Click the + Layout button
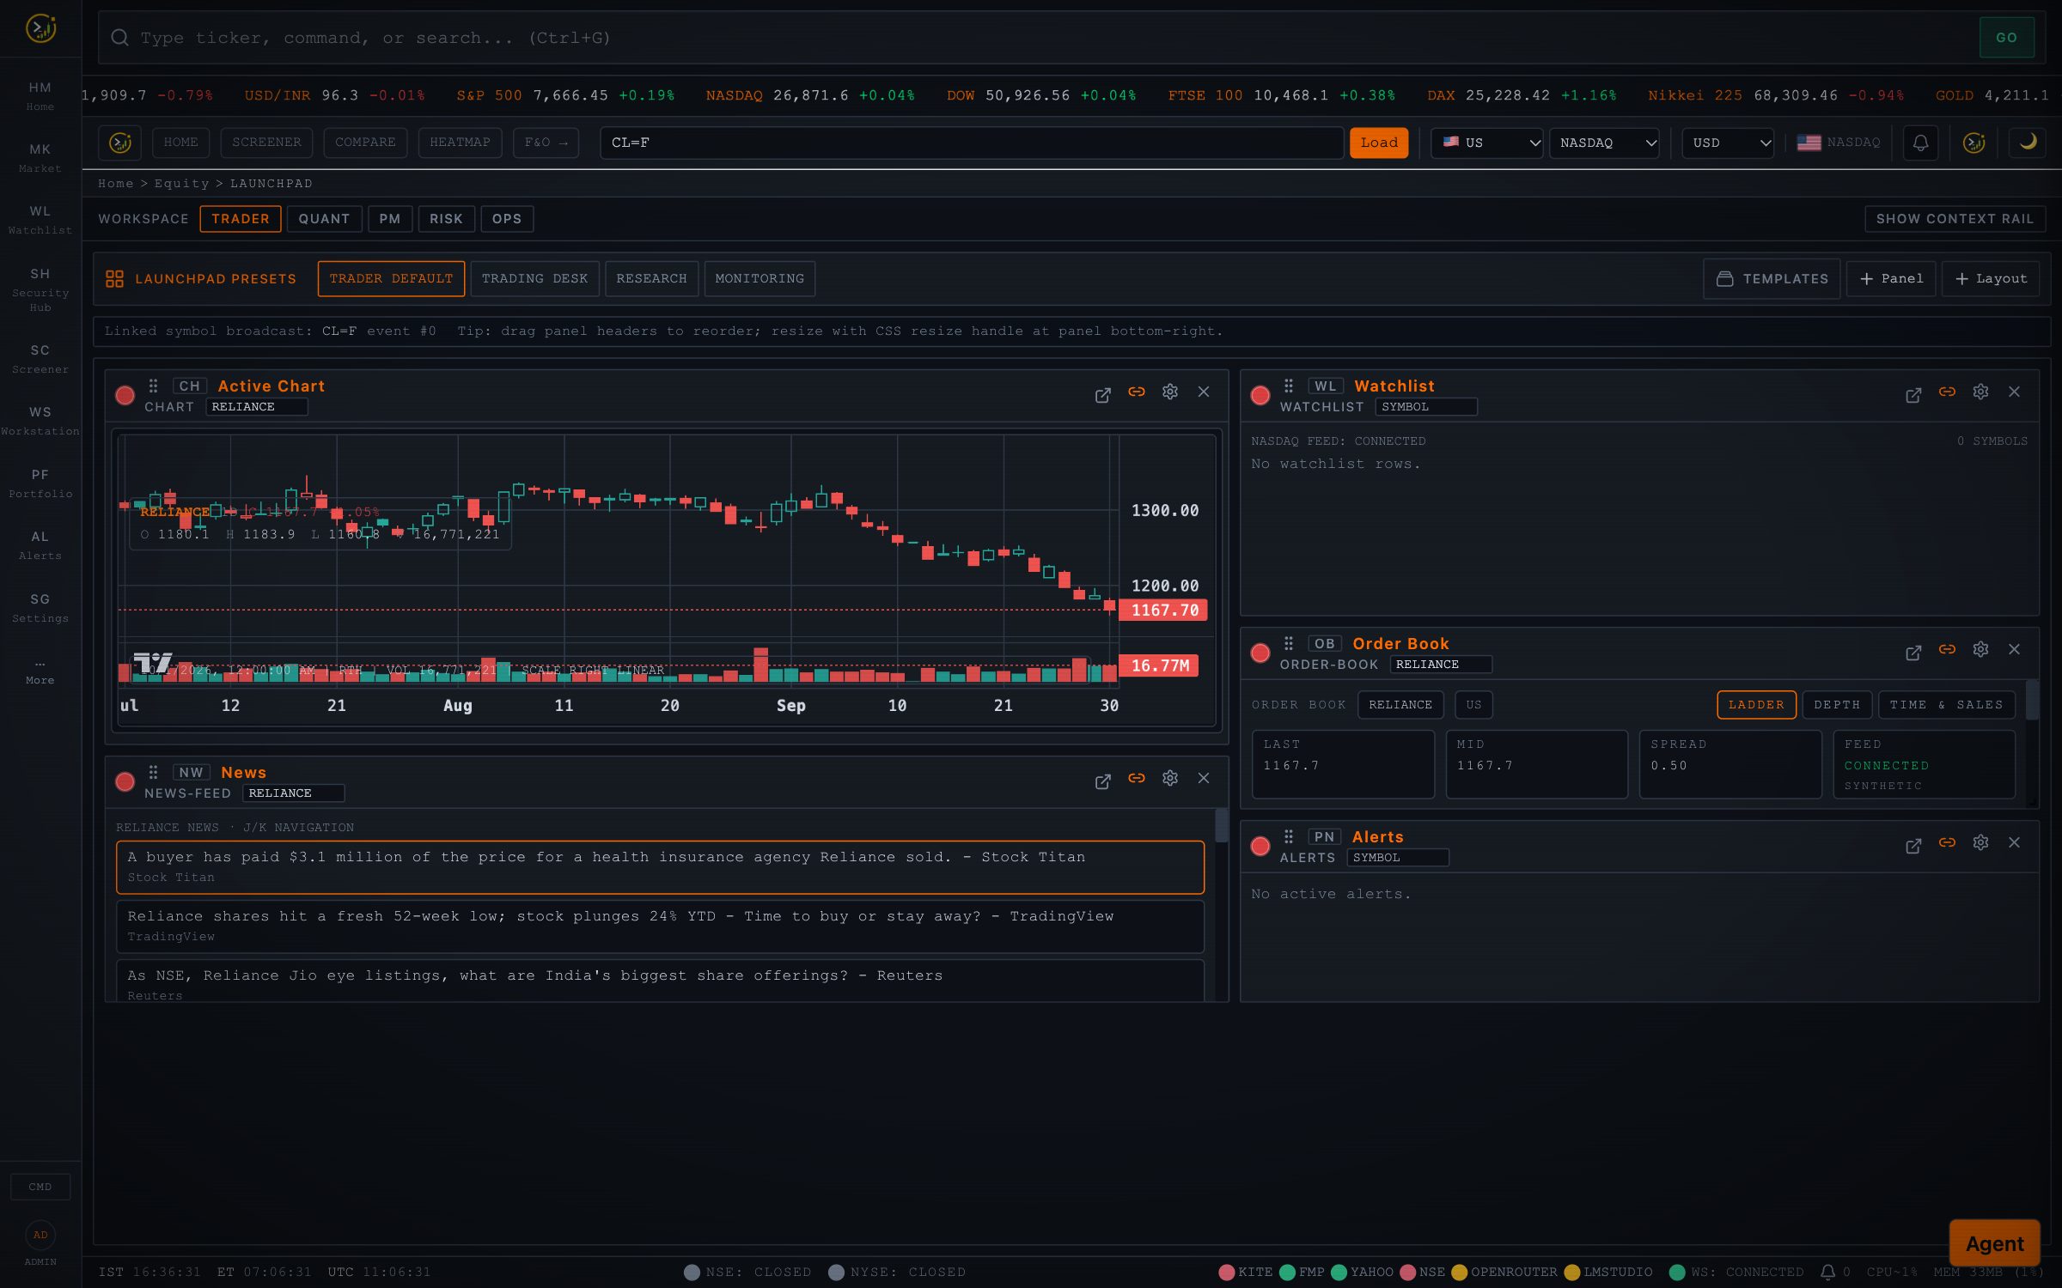 [x=1990, y=279]
